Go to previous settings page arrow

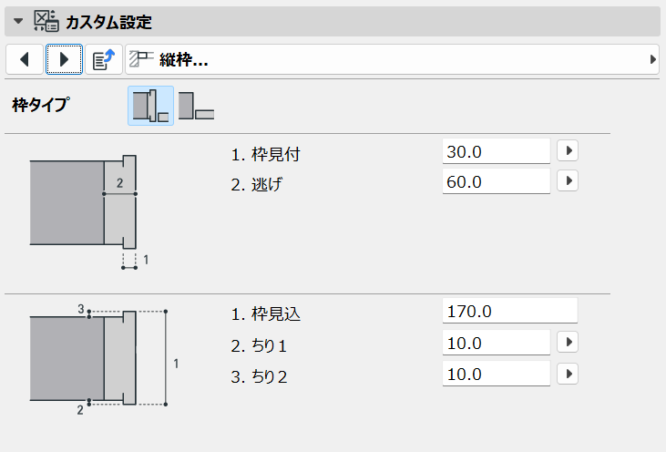tap(25, 59)
